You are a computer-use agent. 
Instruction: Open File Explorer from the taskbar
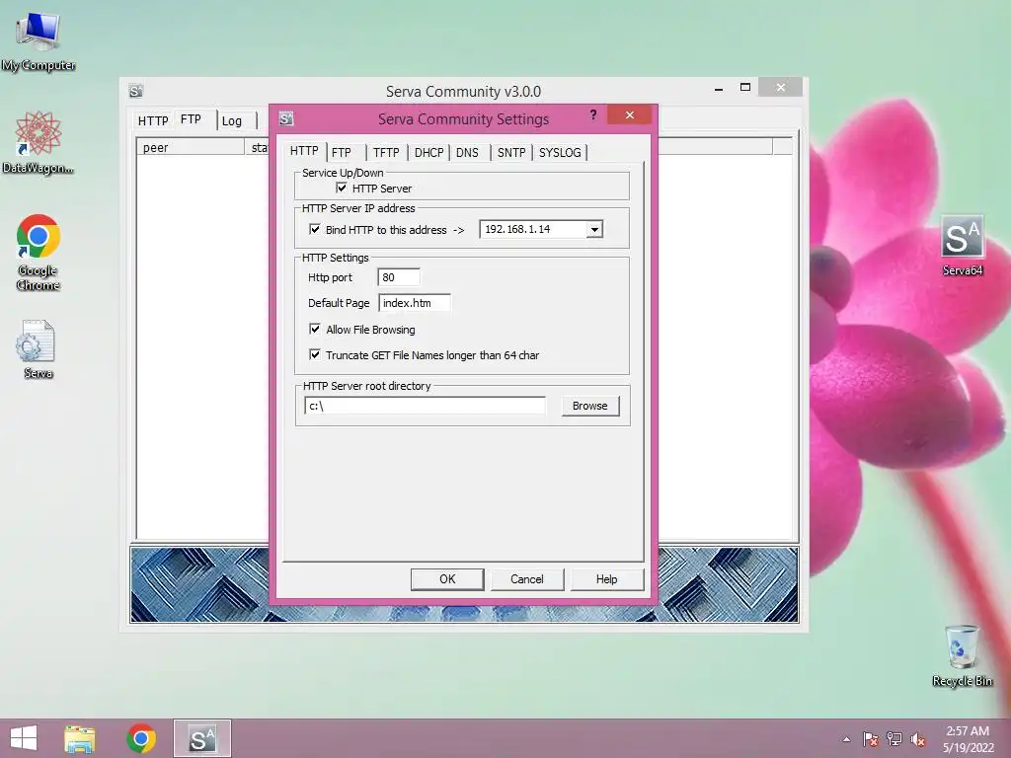point(80,738)
